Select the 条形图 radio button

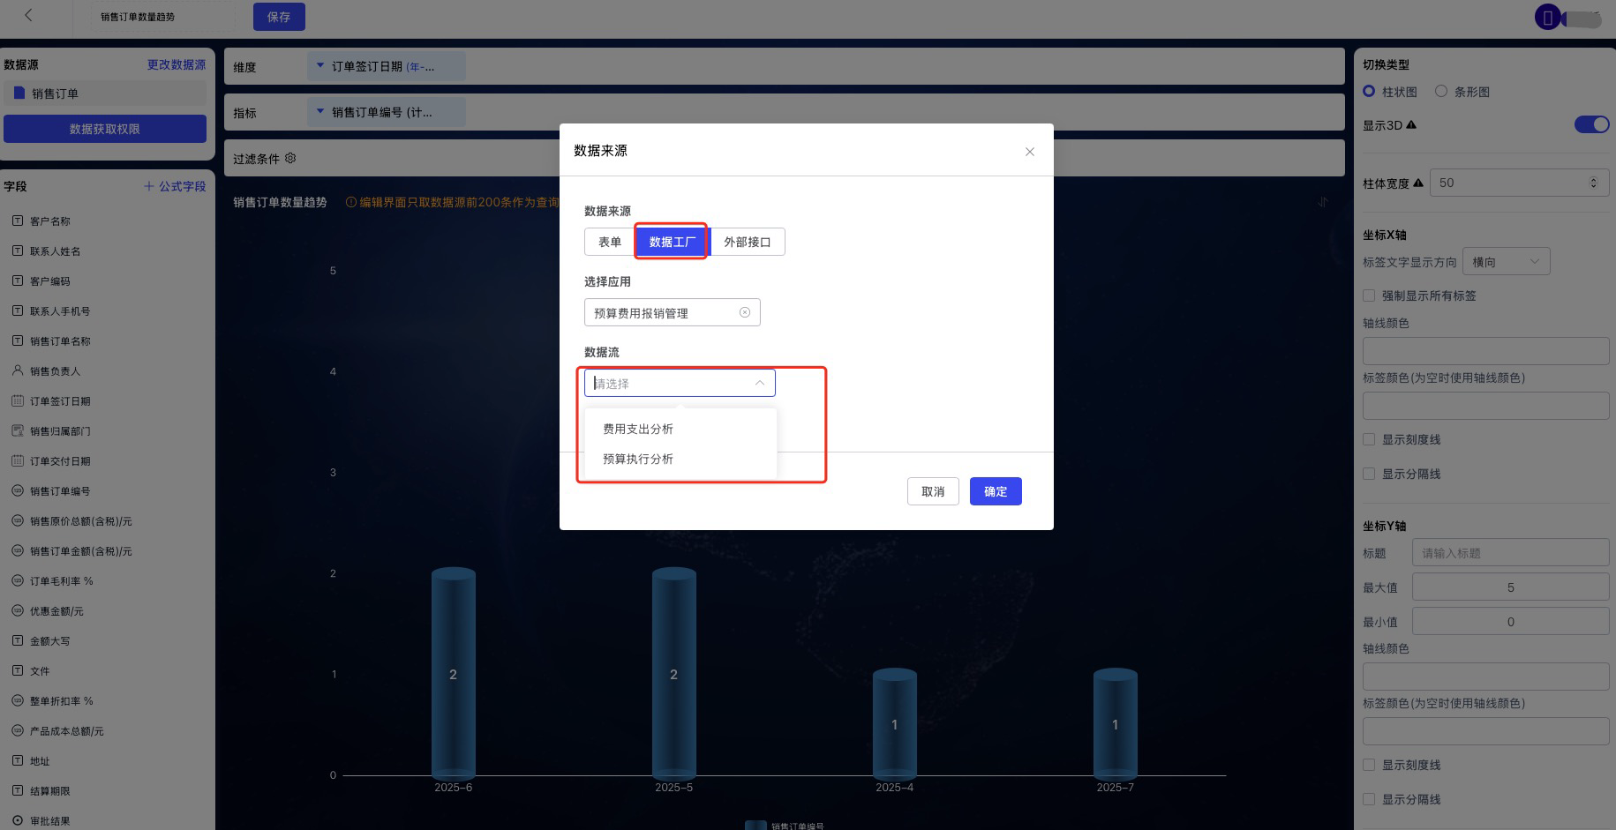tap(1441, 92)
